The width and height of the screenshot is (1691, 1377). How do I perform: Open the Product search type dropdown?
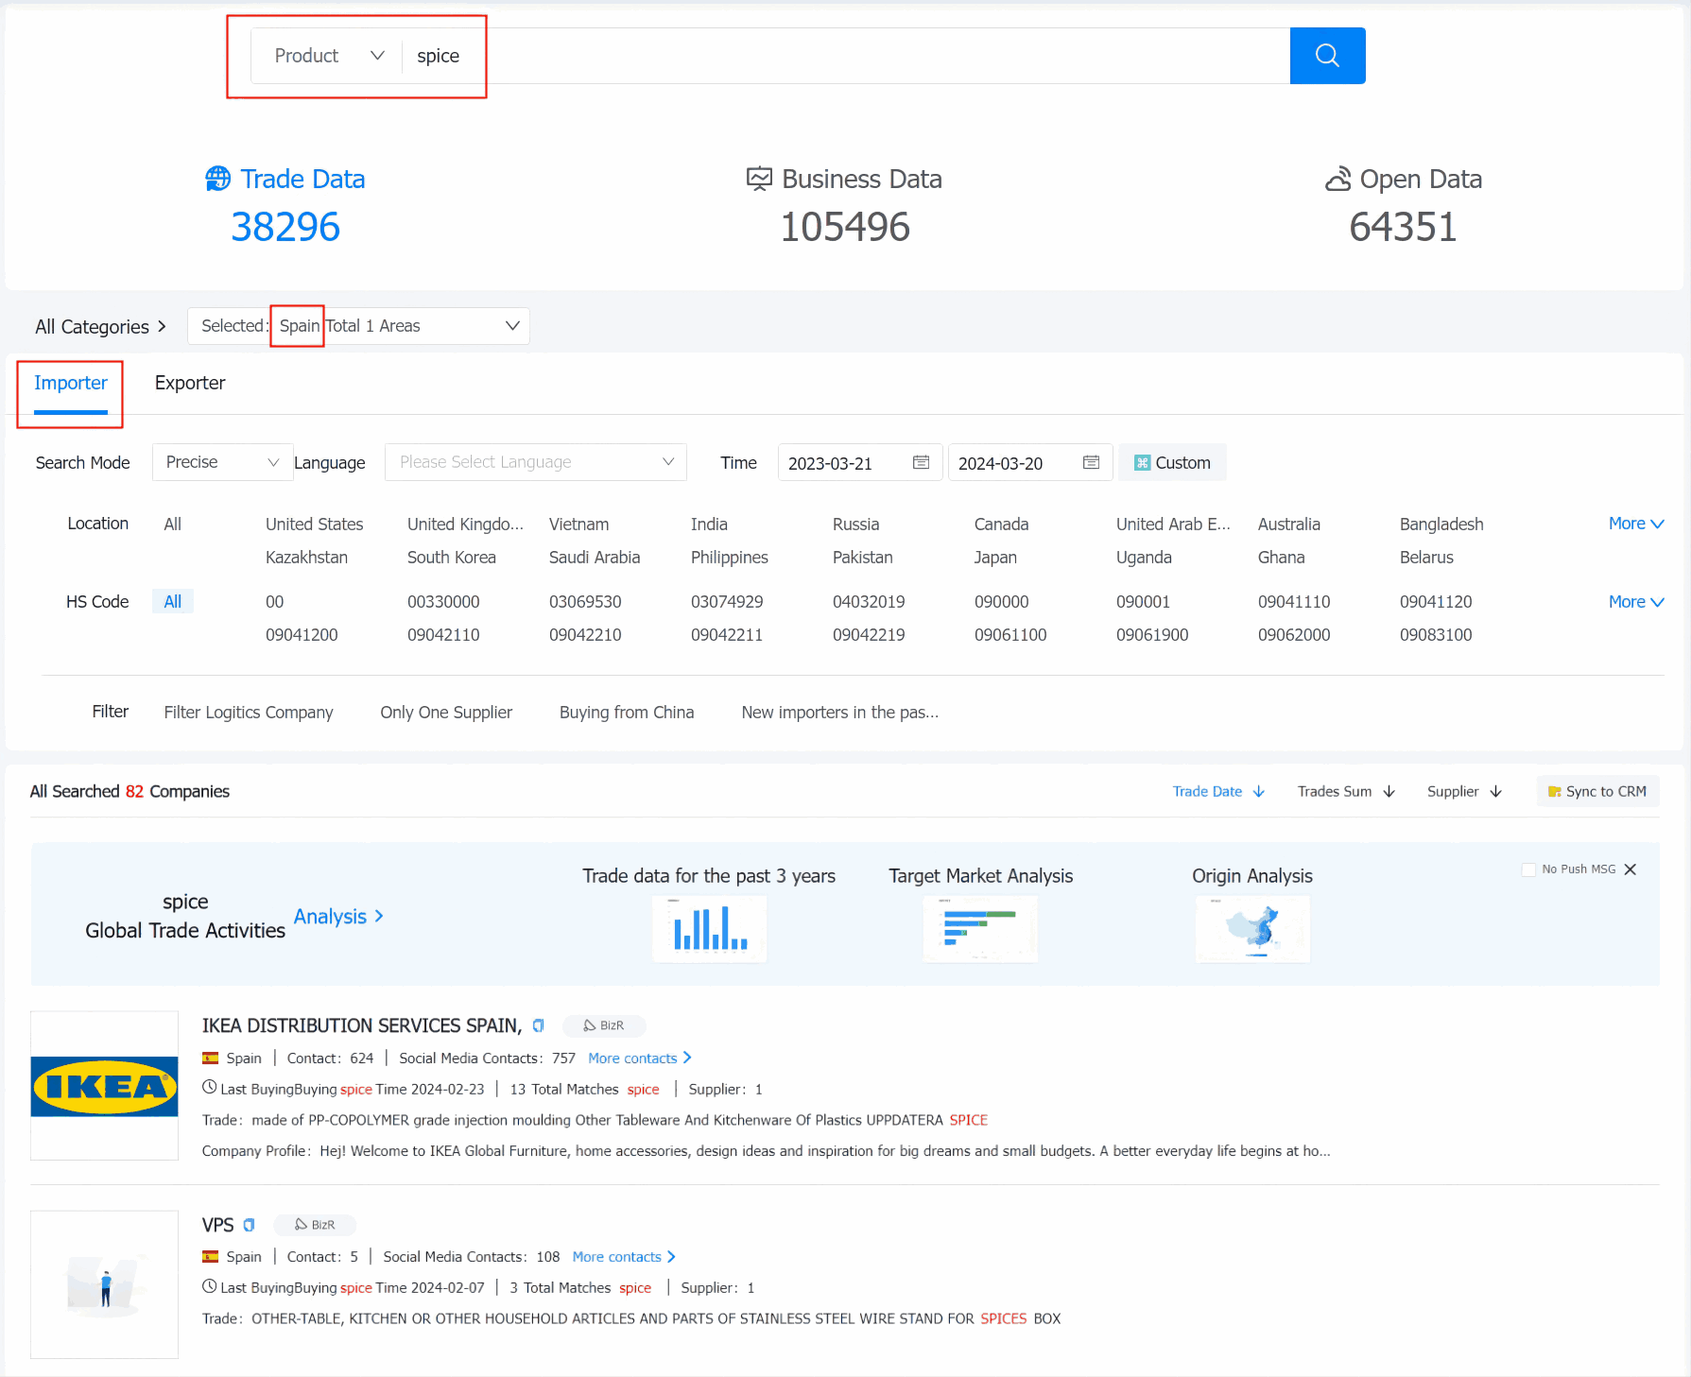[328, 56]
